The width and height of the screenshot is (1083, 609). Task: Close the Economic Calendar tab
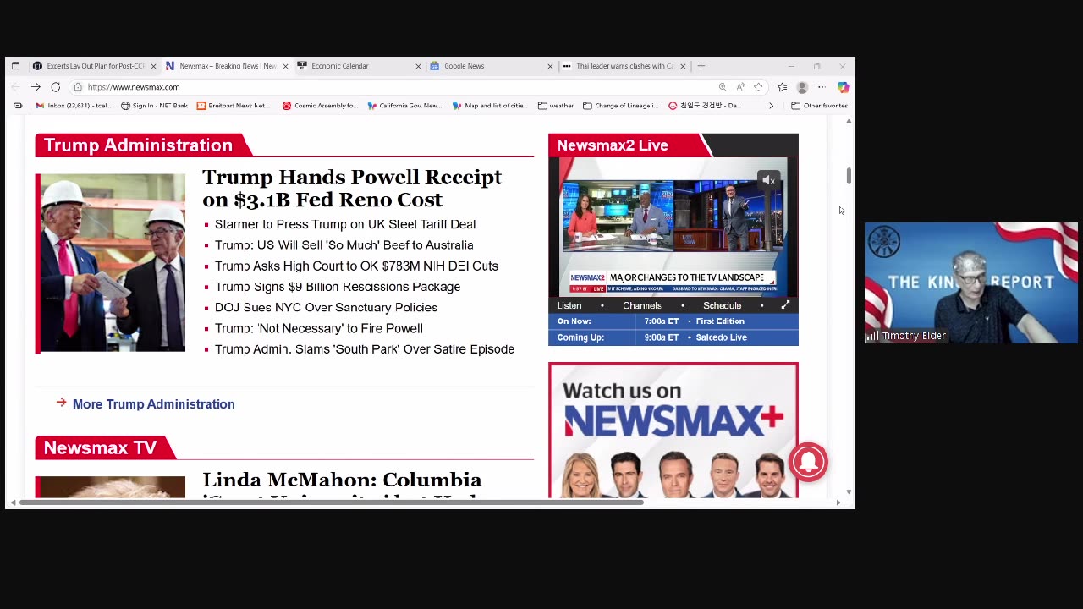[418, 66]
